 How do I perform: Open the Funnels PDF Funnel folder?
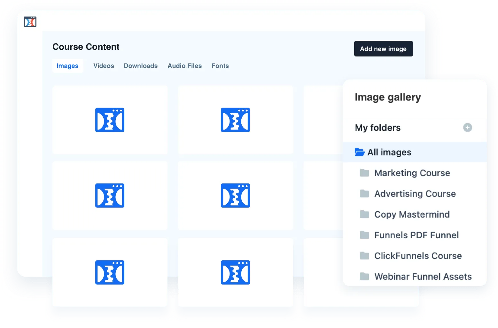415,235
